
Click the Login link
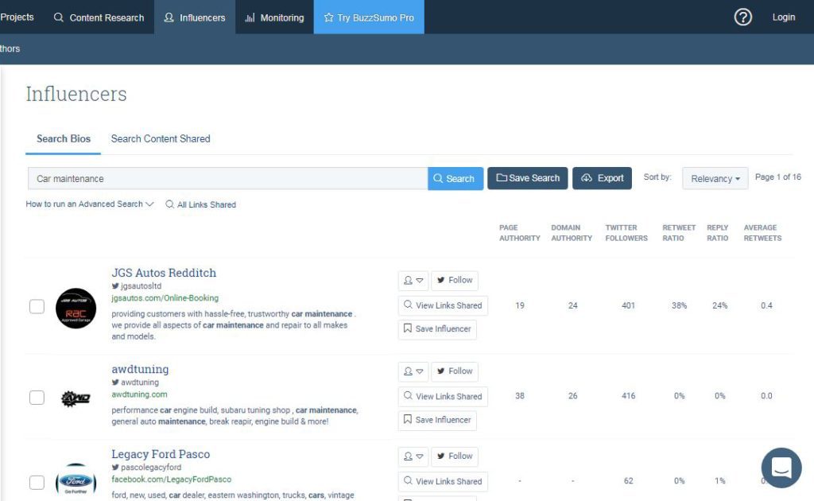[x=783, y=17]
